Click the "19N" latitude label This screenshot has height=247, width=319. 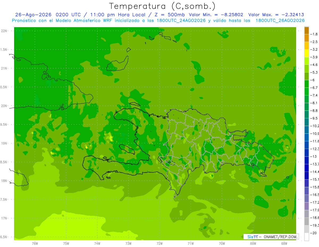tap(5, 143)
